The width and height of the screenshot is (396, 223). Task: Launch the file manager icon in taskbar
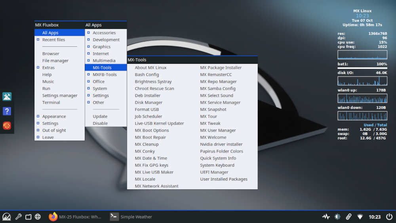pos(28,217)
